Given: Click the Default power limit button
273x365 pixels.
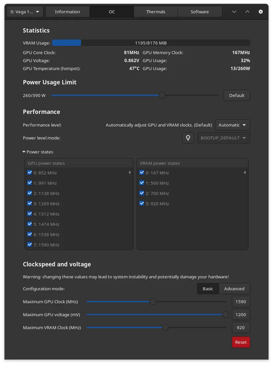Looking at the screenshot, I should 237,95.
